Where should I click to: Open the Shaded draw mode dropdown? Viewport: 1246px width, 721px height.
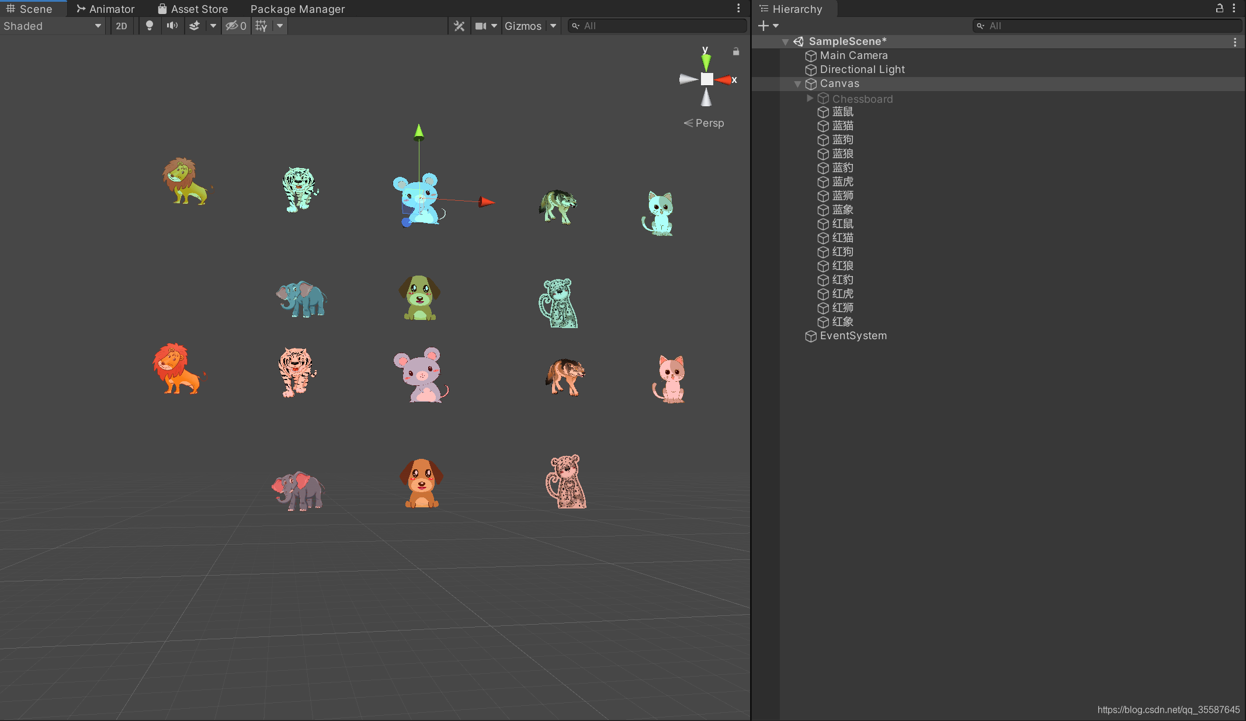click(x=53, y=26)
